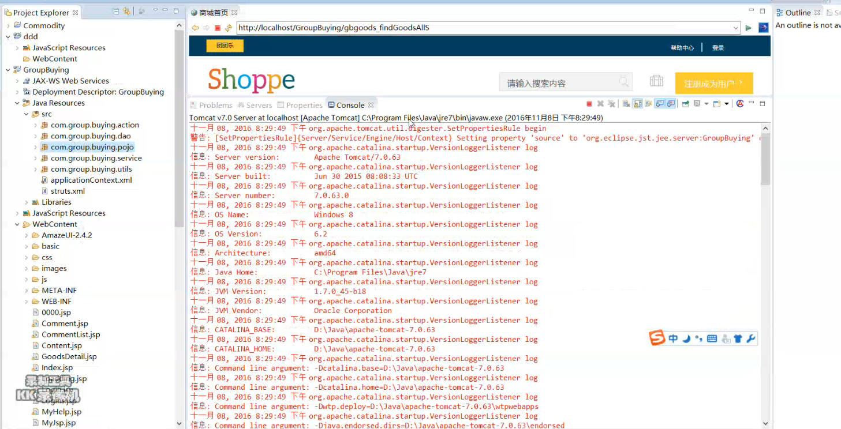Screen dimensions: 841x429
Task: Remove all terminated launches in Console toolbar
Action: 611,104
